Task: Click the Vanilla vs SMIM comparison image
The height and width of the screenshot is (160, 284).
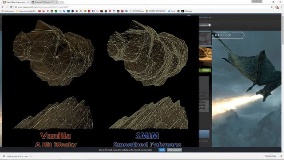Action: click(x=100, y=81)
